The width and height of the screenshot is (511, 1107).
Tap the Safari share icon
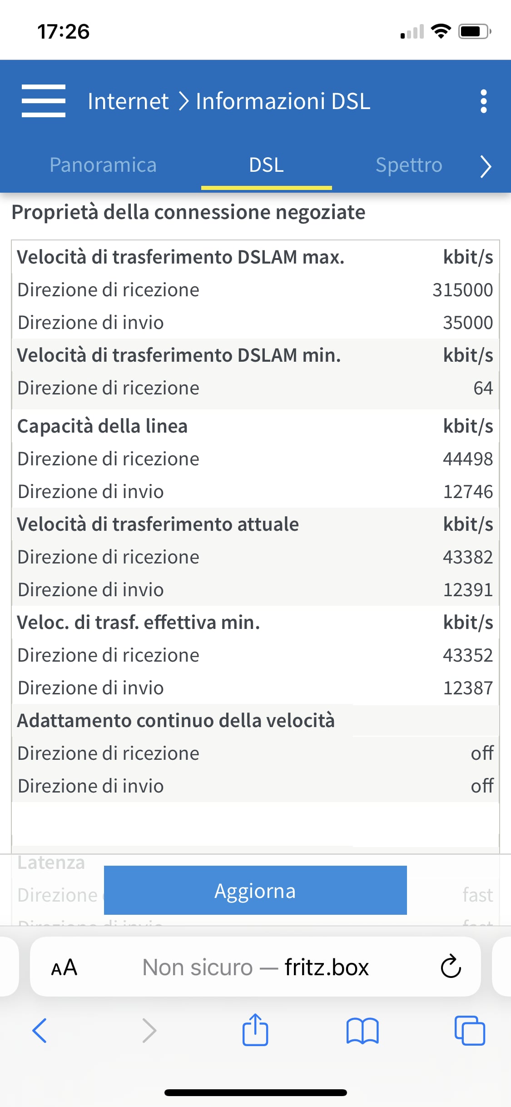point(255,1029)
